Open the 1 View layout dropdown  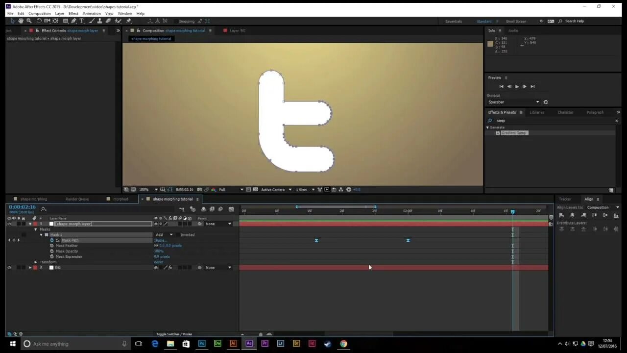coord(305,190)
